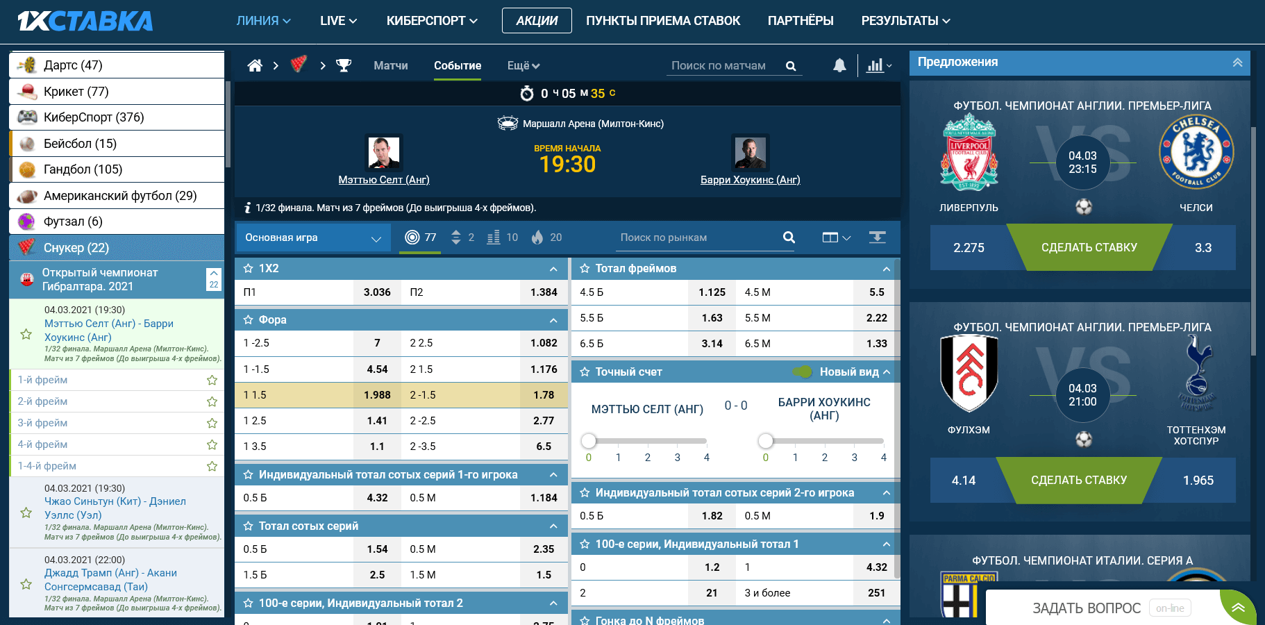Go to home via house icon
Image resolution: width=1265 pixels, height=625 pixels.
point(255,65)
